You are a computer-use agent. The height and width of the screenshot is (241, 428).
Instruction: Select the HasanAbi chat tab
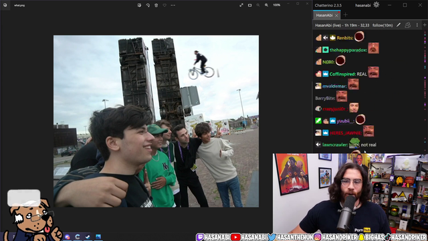[324, 15]
